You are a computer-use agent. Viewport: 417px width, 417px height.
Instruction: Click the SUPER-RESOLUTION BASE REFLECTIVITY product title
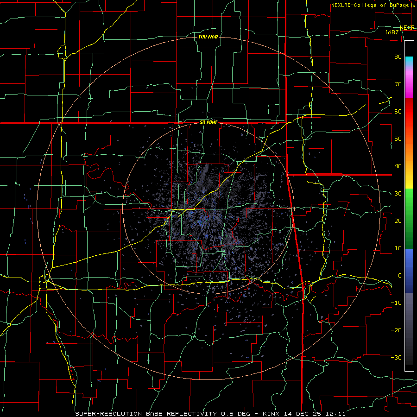[x=146, y=414]
